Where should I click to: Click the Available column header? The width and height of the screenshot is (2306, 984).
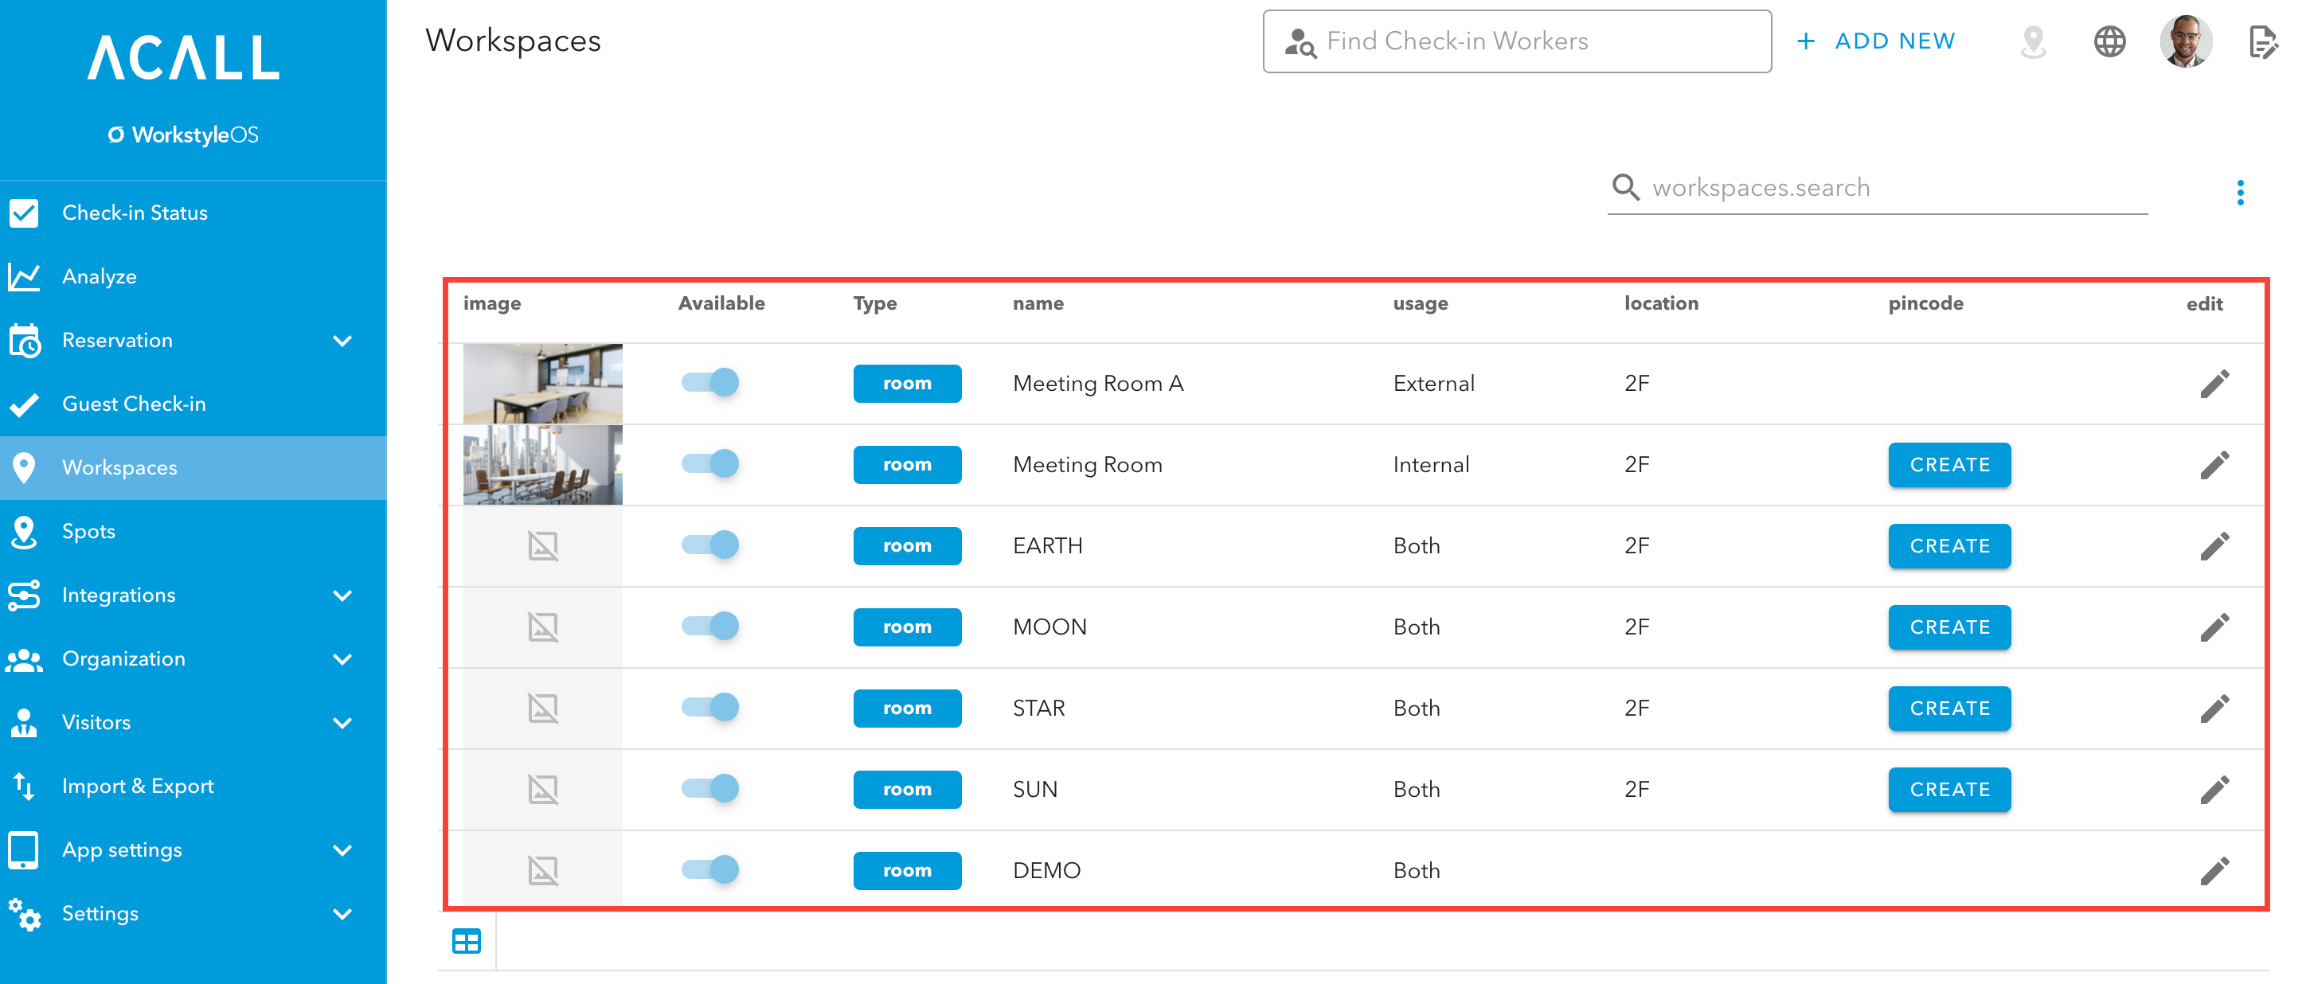click(721, 303)
